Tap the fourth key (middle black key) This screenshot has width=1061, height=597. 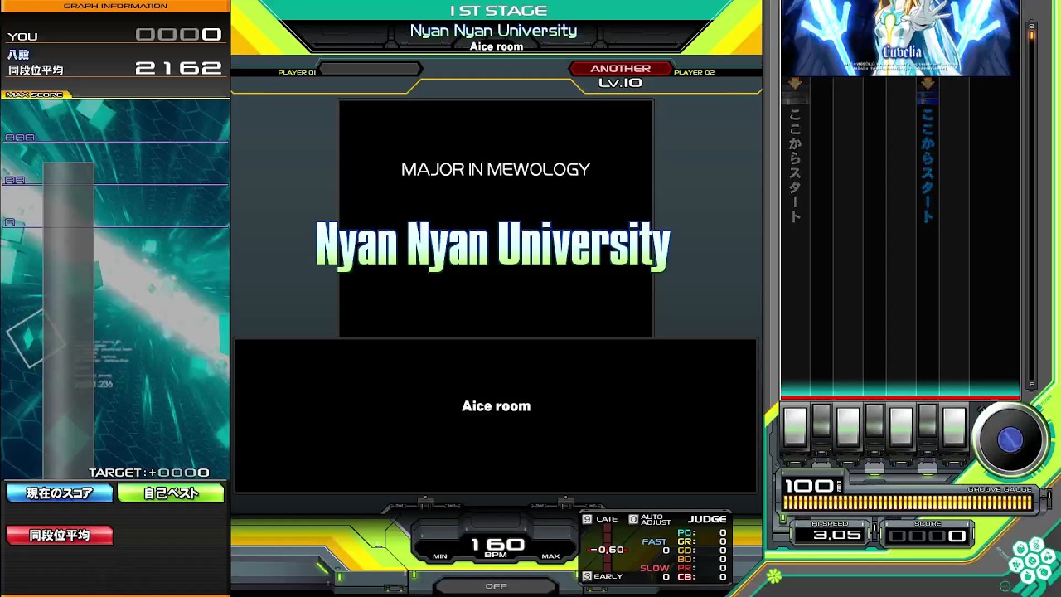874,423
